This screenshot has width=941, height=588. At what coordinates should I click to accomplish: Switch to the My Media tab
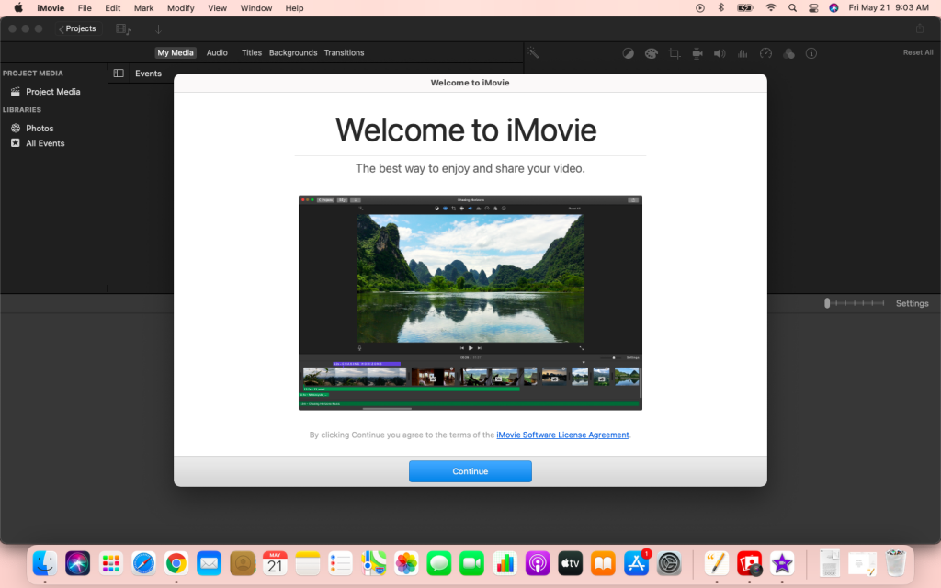point(176,52)
